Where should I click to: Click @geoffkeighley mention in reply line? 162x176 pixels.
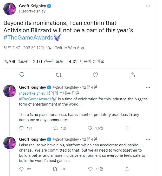[x=32, y=93]
